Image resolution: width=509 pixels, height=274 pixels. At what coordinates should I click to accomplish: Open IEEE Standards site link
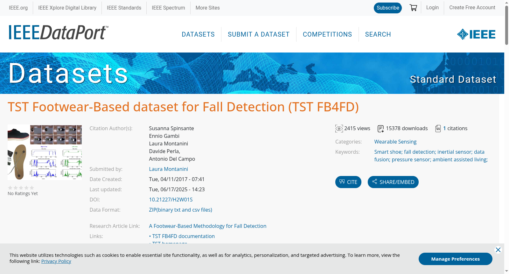point(124,8)
